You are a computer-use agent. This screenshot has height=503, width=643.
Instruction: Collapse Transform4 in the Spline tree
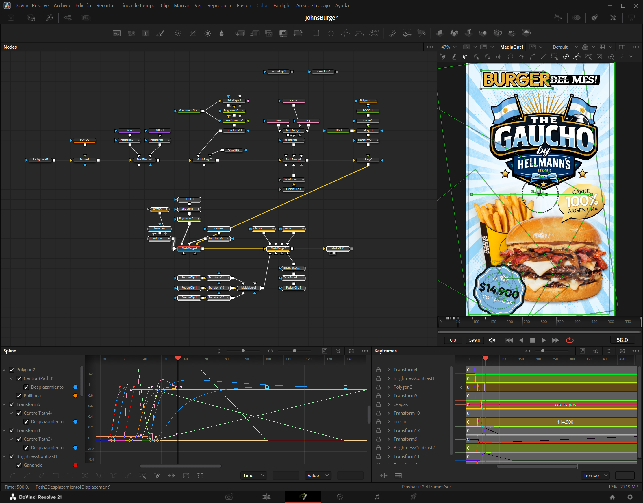(x=4, y=430)
